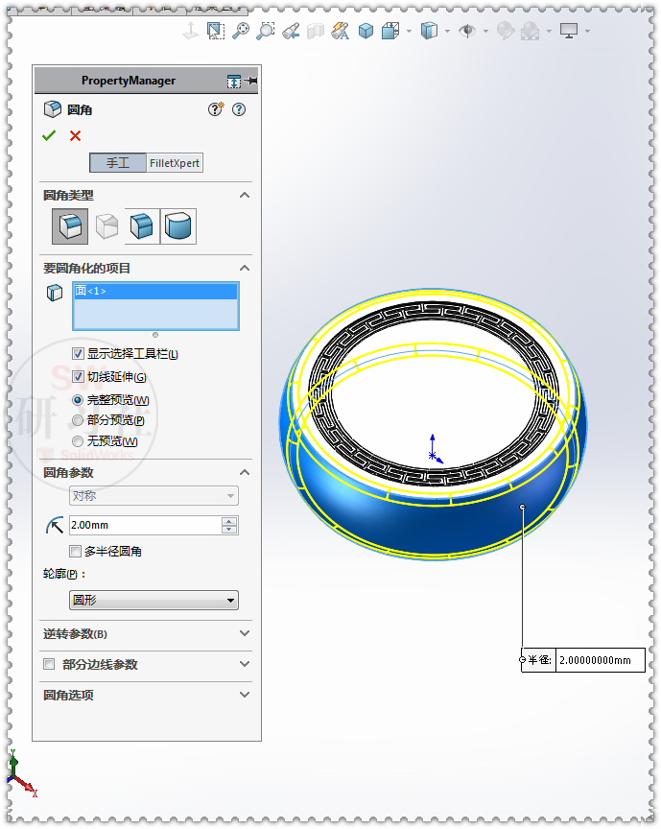661x829 pixels.
Task: Click the 半径 callout value box
Action: (x=601, y=660)
